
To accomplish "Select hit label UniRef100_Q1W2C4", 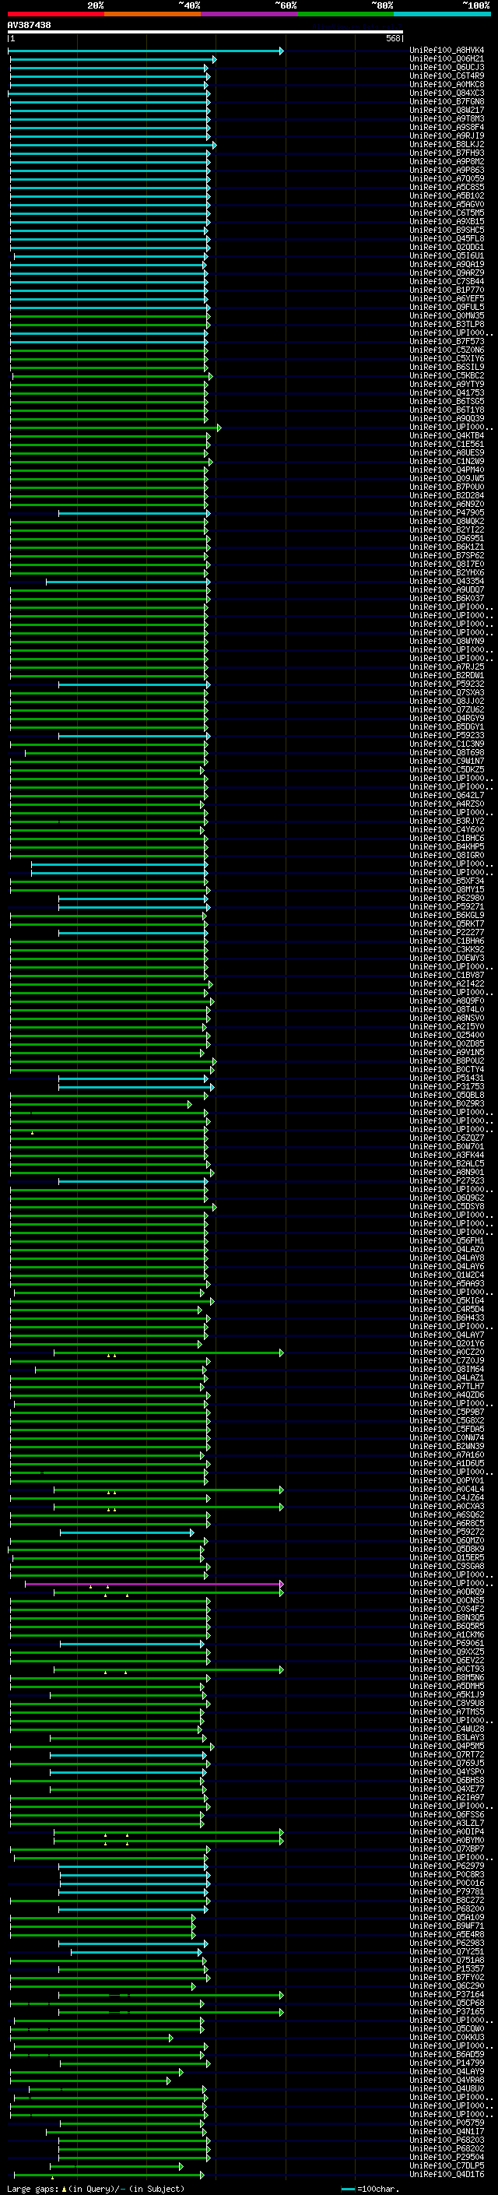I will click(447, 1275).
